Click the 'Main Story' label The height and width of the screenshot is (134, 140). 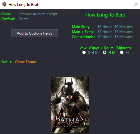[x=81, y=27]
